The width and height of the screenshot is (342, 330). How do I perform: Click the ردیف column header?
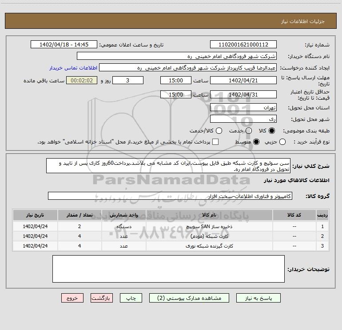(x=322, y=215)
